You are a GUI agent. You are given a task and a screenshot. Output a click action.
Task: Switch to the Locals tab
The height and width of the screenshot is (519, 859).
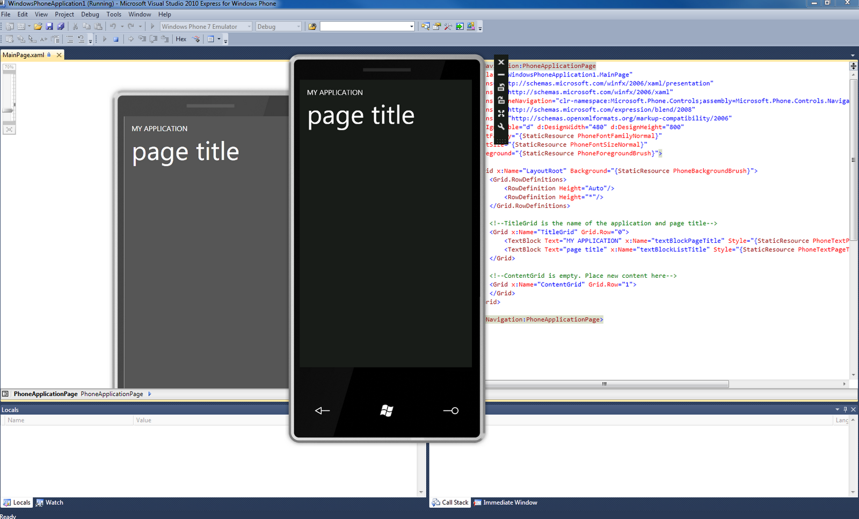coord(17,502)
